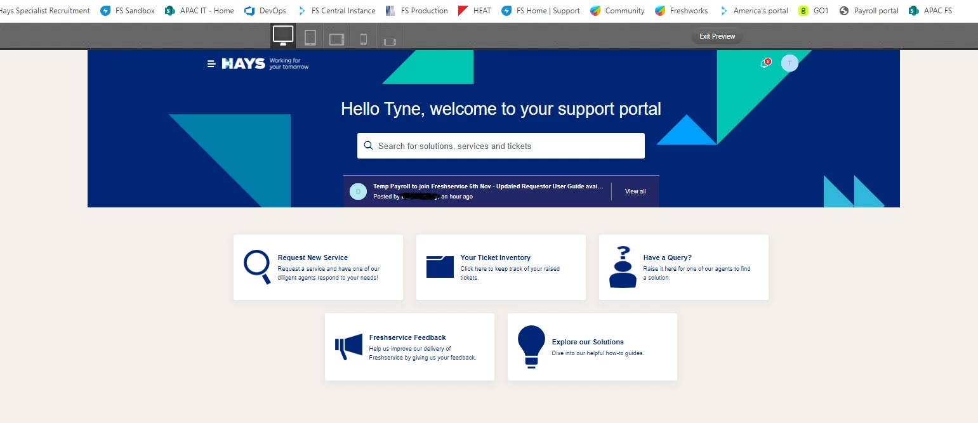Open APAC FS bookmark

[930, 10]
